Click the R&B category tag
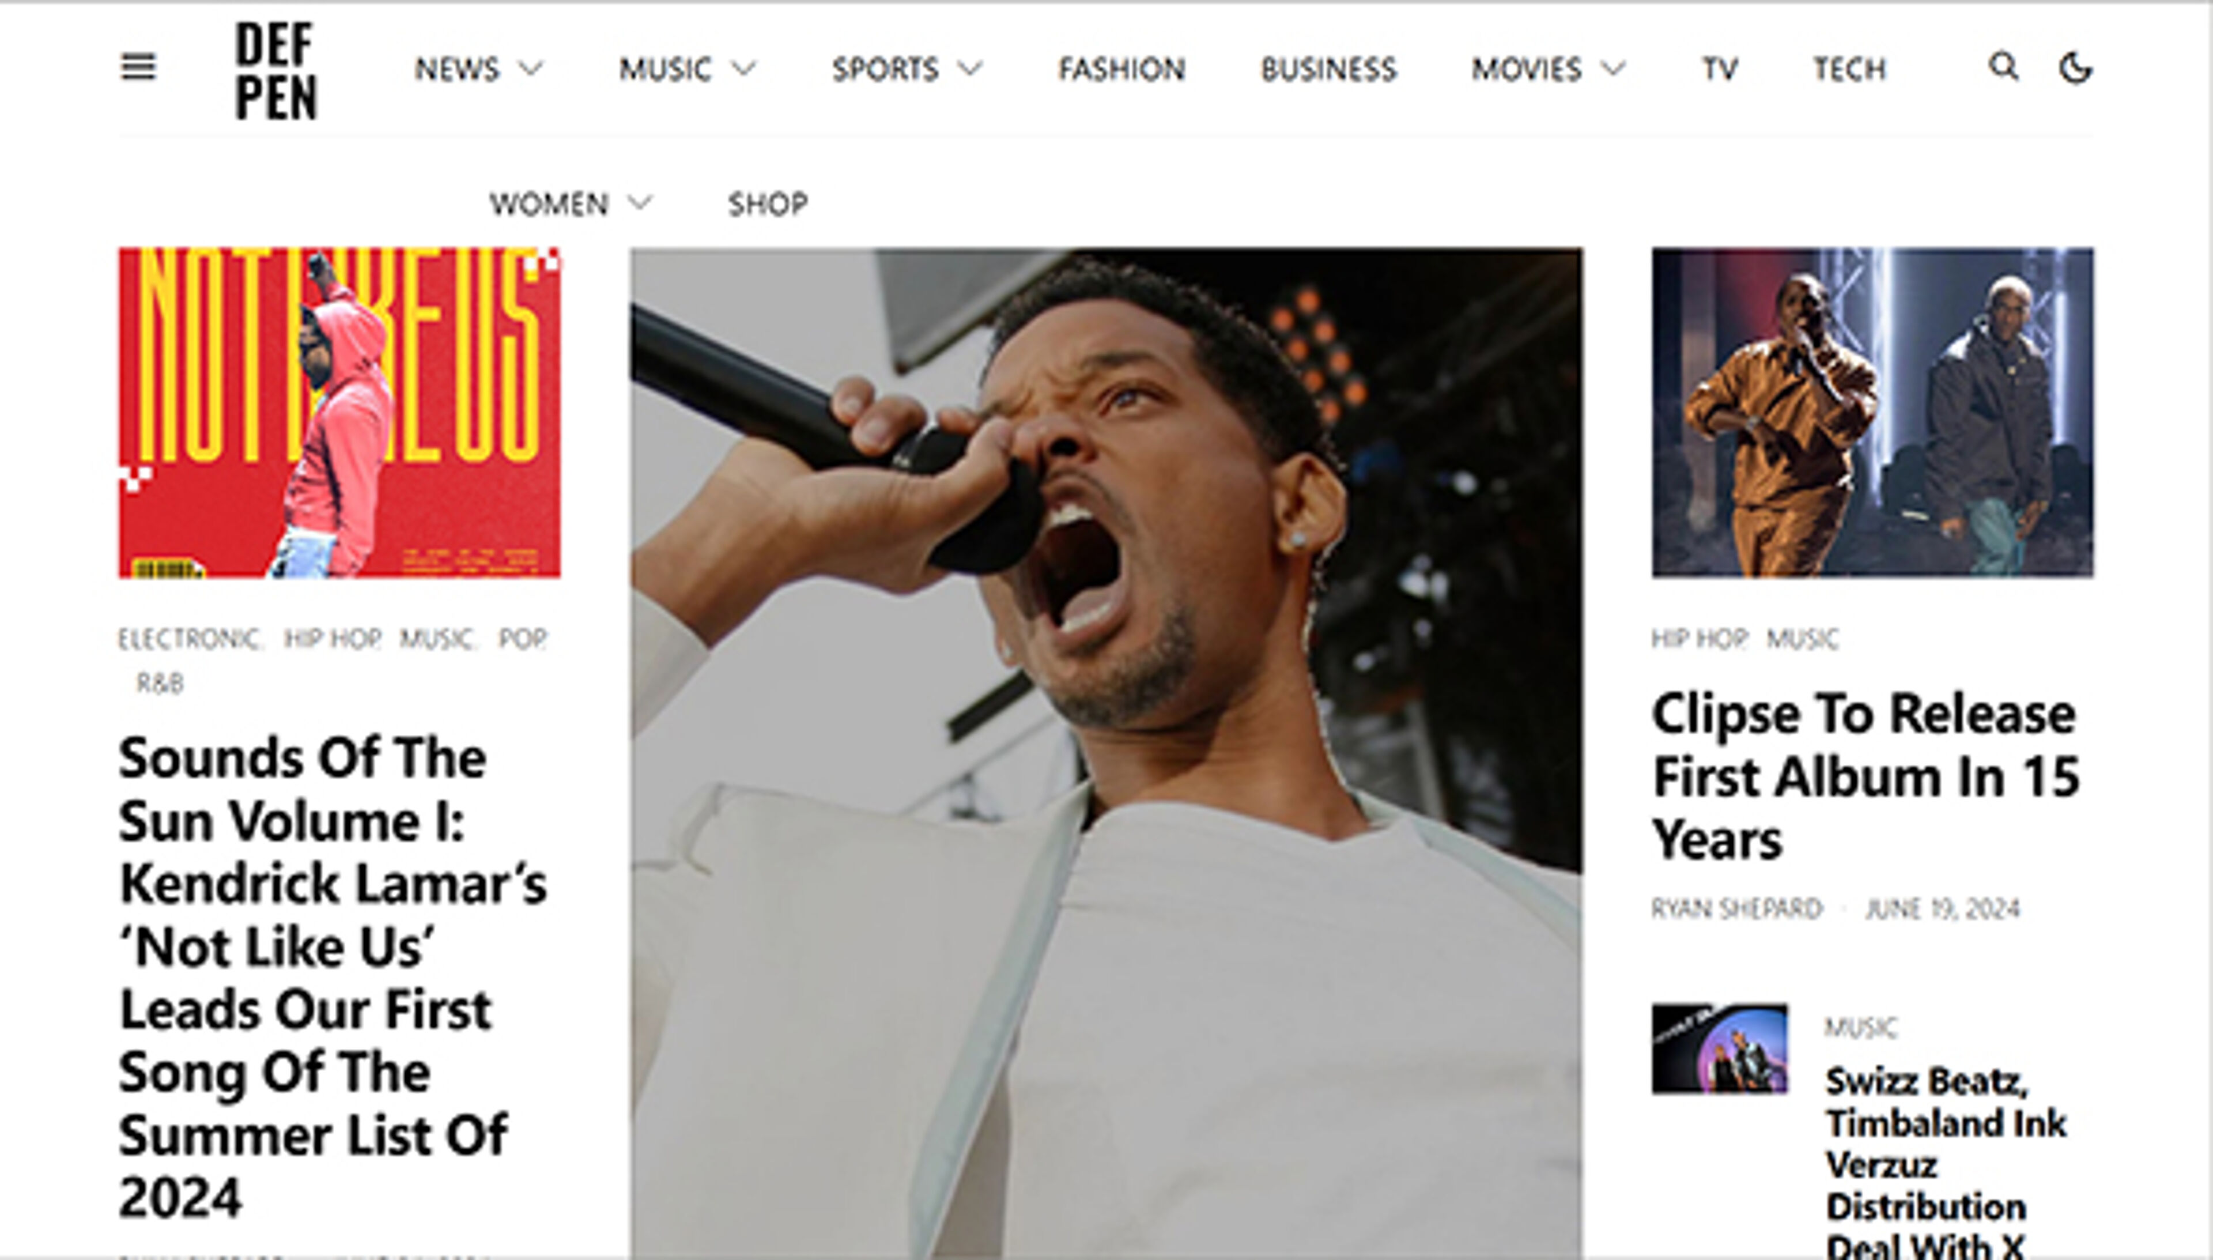The width and height of the screenshot is (2213, 1260). [x=161, y=684]
